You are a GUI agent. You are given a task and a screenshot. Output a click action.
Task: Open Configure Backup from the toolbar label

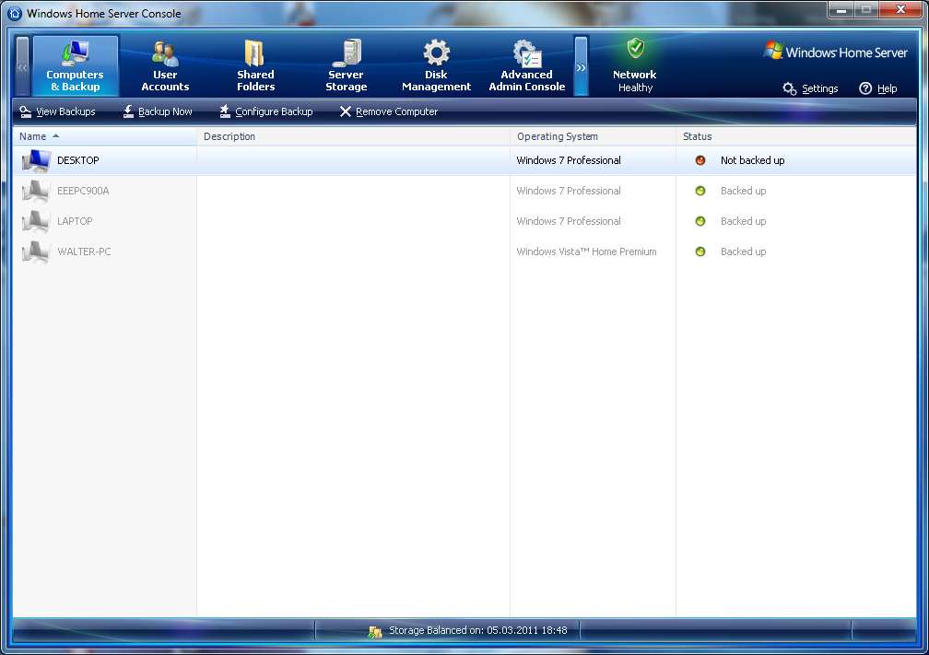(274, 111)
